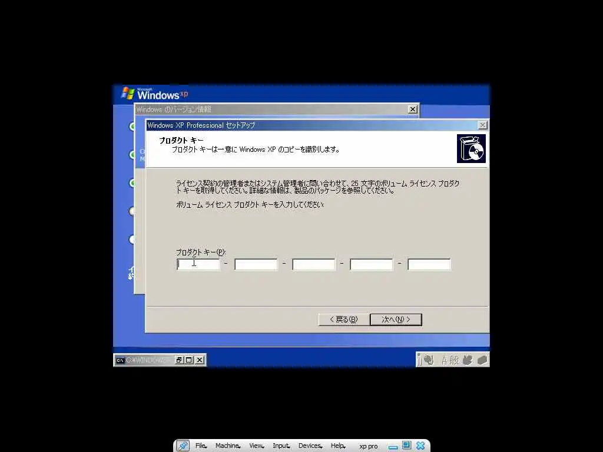Click the IME conversion mode '般' indicator
The image size is (603, 452).
pyautogui.click(x=455, y=360)
